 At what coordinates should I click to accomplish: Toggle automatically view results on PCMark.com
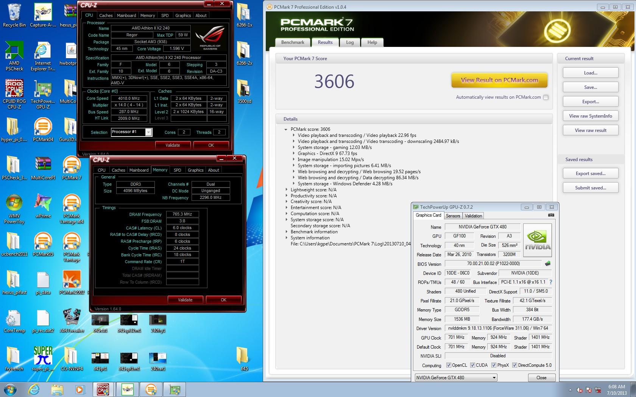click(x=546, y=97)
